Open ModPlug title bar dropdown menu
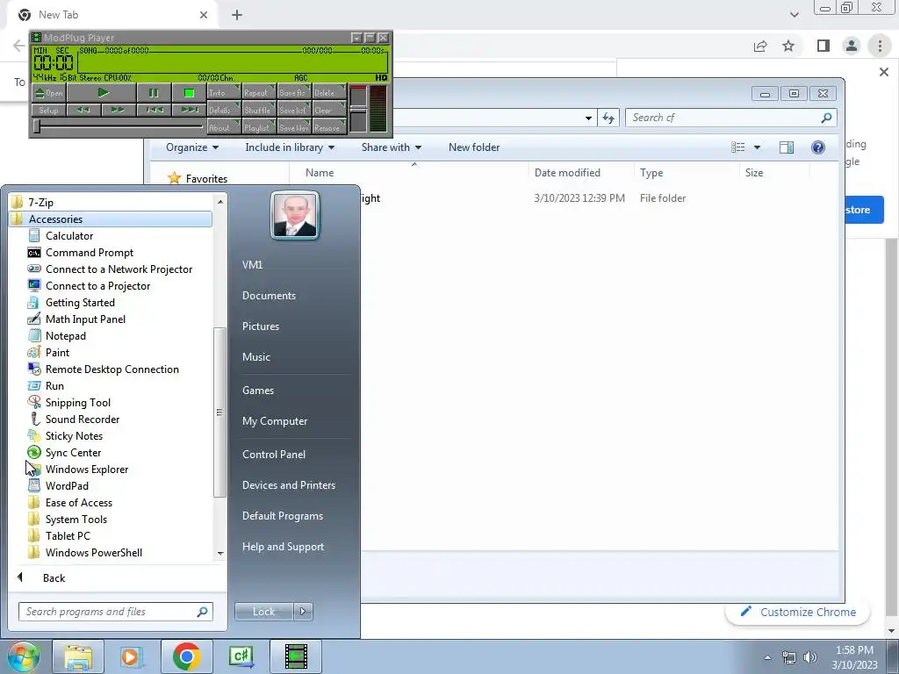The height and width of the screenshot is (674, 899). click(x=356, y=38)
